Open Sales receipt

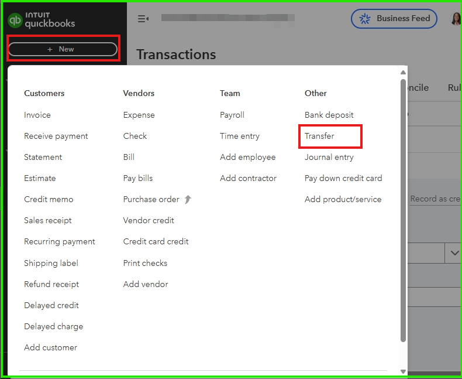point(48,220)
